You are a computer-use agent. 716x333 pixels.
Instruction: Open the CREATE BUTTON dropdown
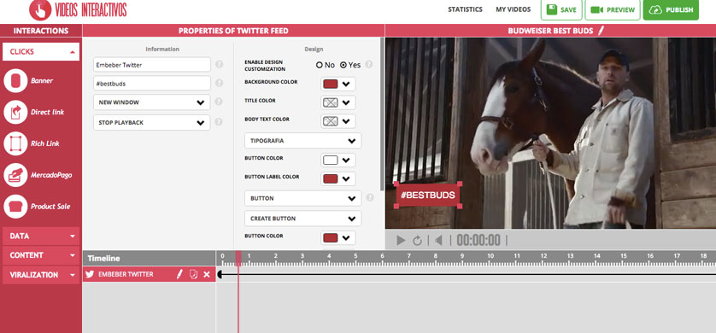click(x=302, y=219)
